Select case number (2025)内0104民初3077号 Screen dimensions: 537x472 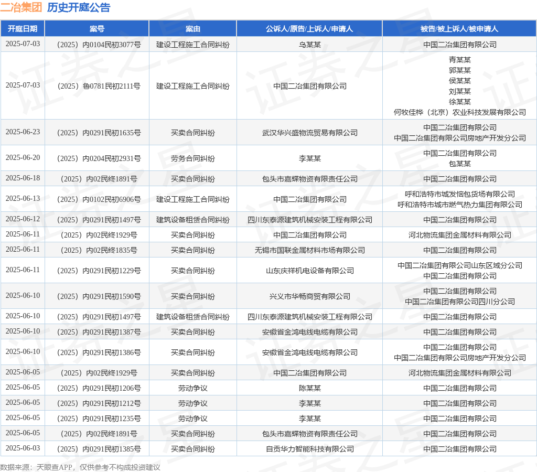99,45
